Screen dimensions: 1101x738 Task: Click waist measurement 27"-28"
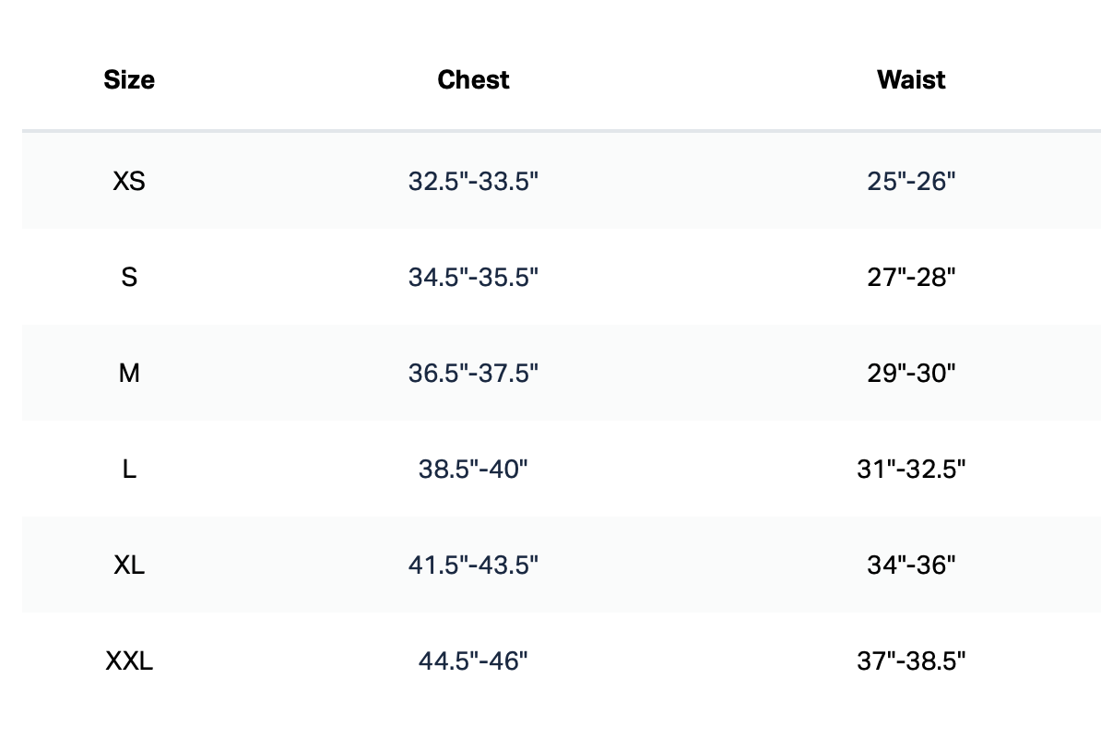(911, 277)
